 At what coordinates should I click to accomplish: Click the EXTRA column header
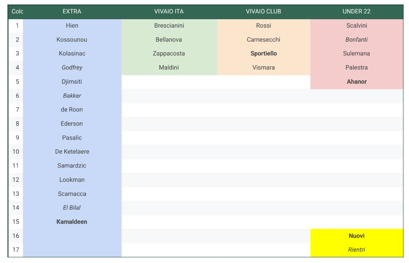pos(72,12)
